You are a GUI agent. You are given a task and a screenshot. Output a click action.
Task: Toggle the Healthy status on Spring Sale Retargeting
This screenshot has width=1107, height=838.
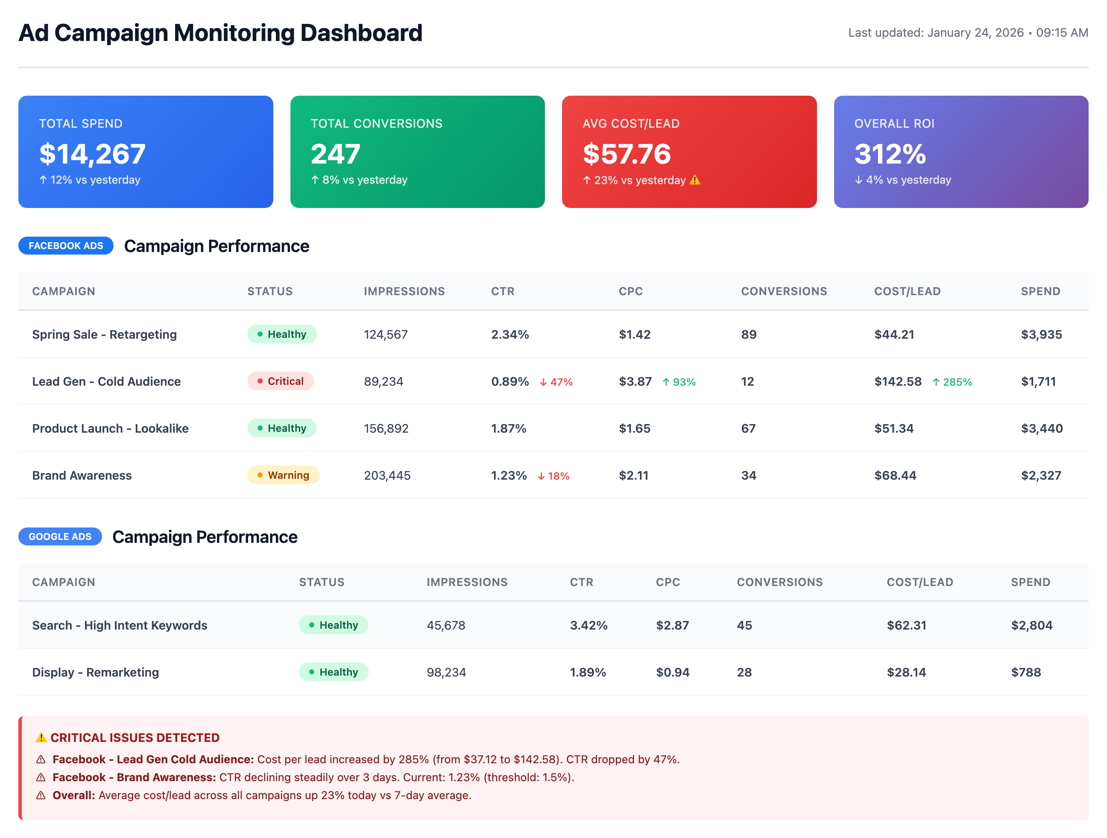tap(282, 334)
